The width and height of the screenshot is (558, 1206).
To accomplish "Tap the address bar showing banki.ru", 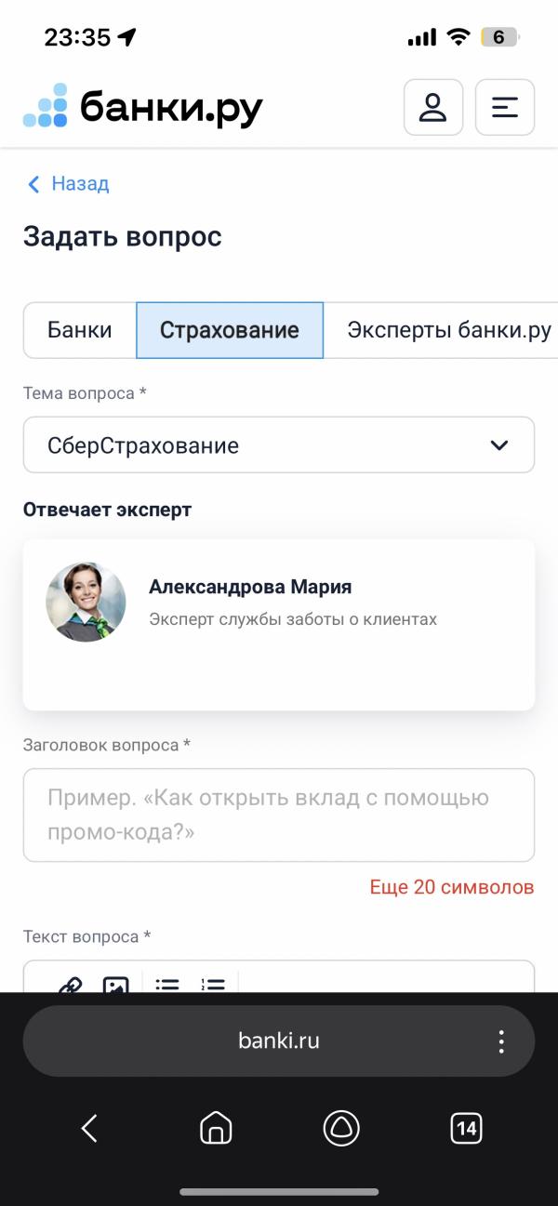I will [279, 1040].
